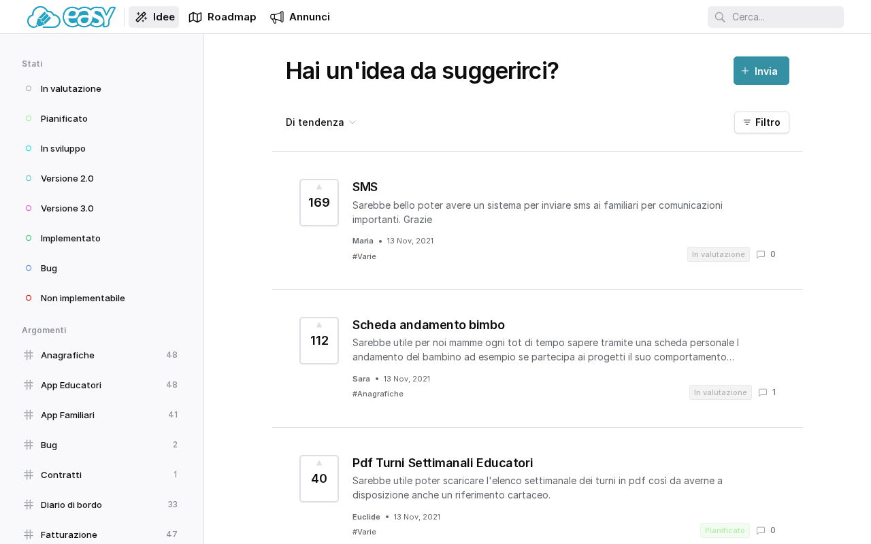The image size is (871, 544).
Task: Select the Implementato status filter
Action: (70, 238)
